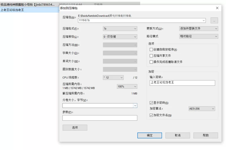
Task: Click the 1 MB / 15742 MB memory text
Action: tap(79, 88)
